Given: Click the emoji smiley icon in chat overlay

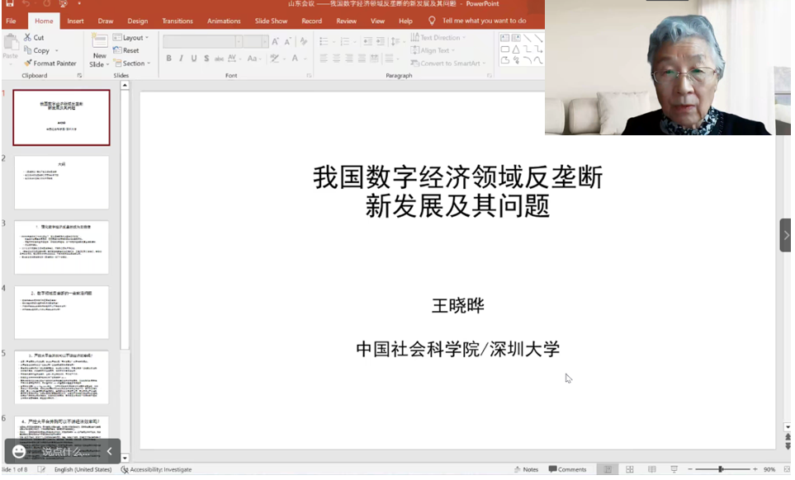Looking at the screenshot, I should [x=19, y=451].
